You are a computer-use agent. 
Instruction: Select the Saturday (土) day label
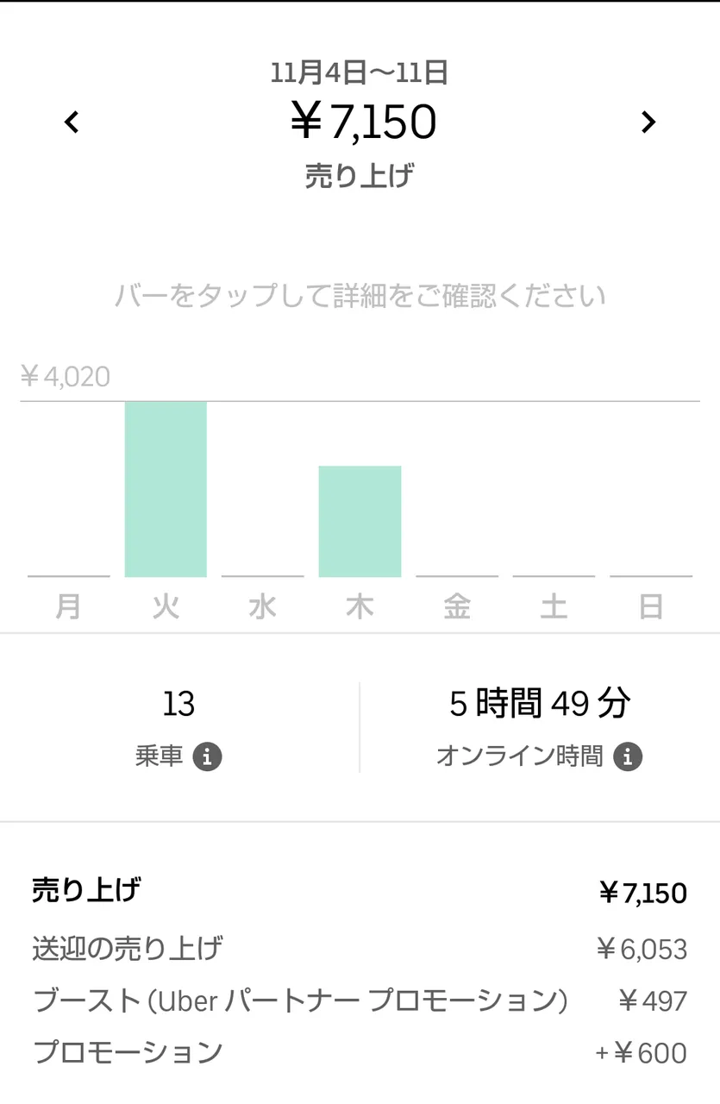554,607
